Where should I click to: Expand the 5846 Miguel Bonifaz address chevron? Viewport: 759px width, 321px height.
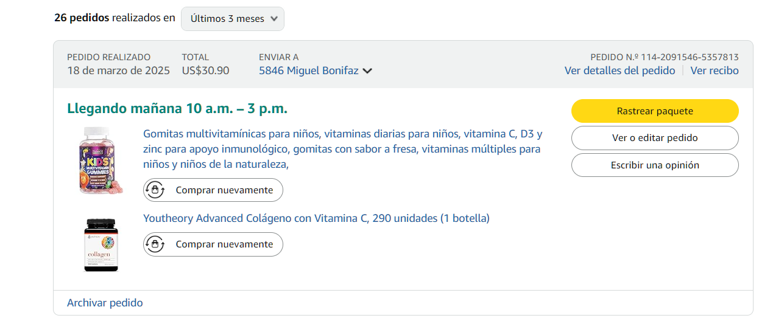pyautogui.click(x=367, y=71)
